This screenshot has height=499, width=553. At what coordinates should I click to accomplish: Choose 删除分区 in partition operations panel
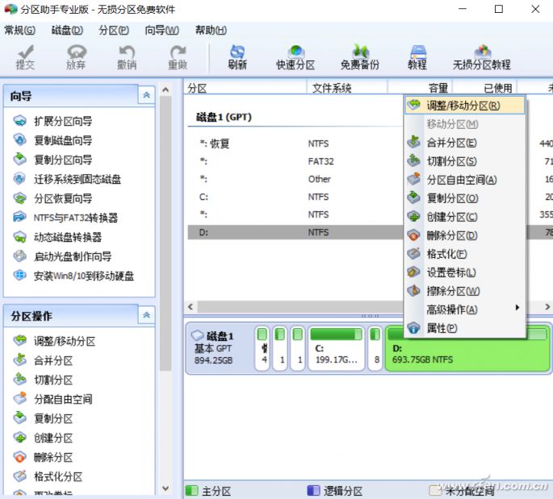pyautogui.click(x=43, y=457)
